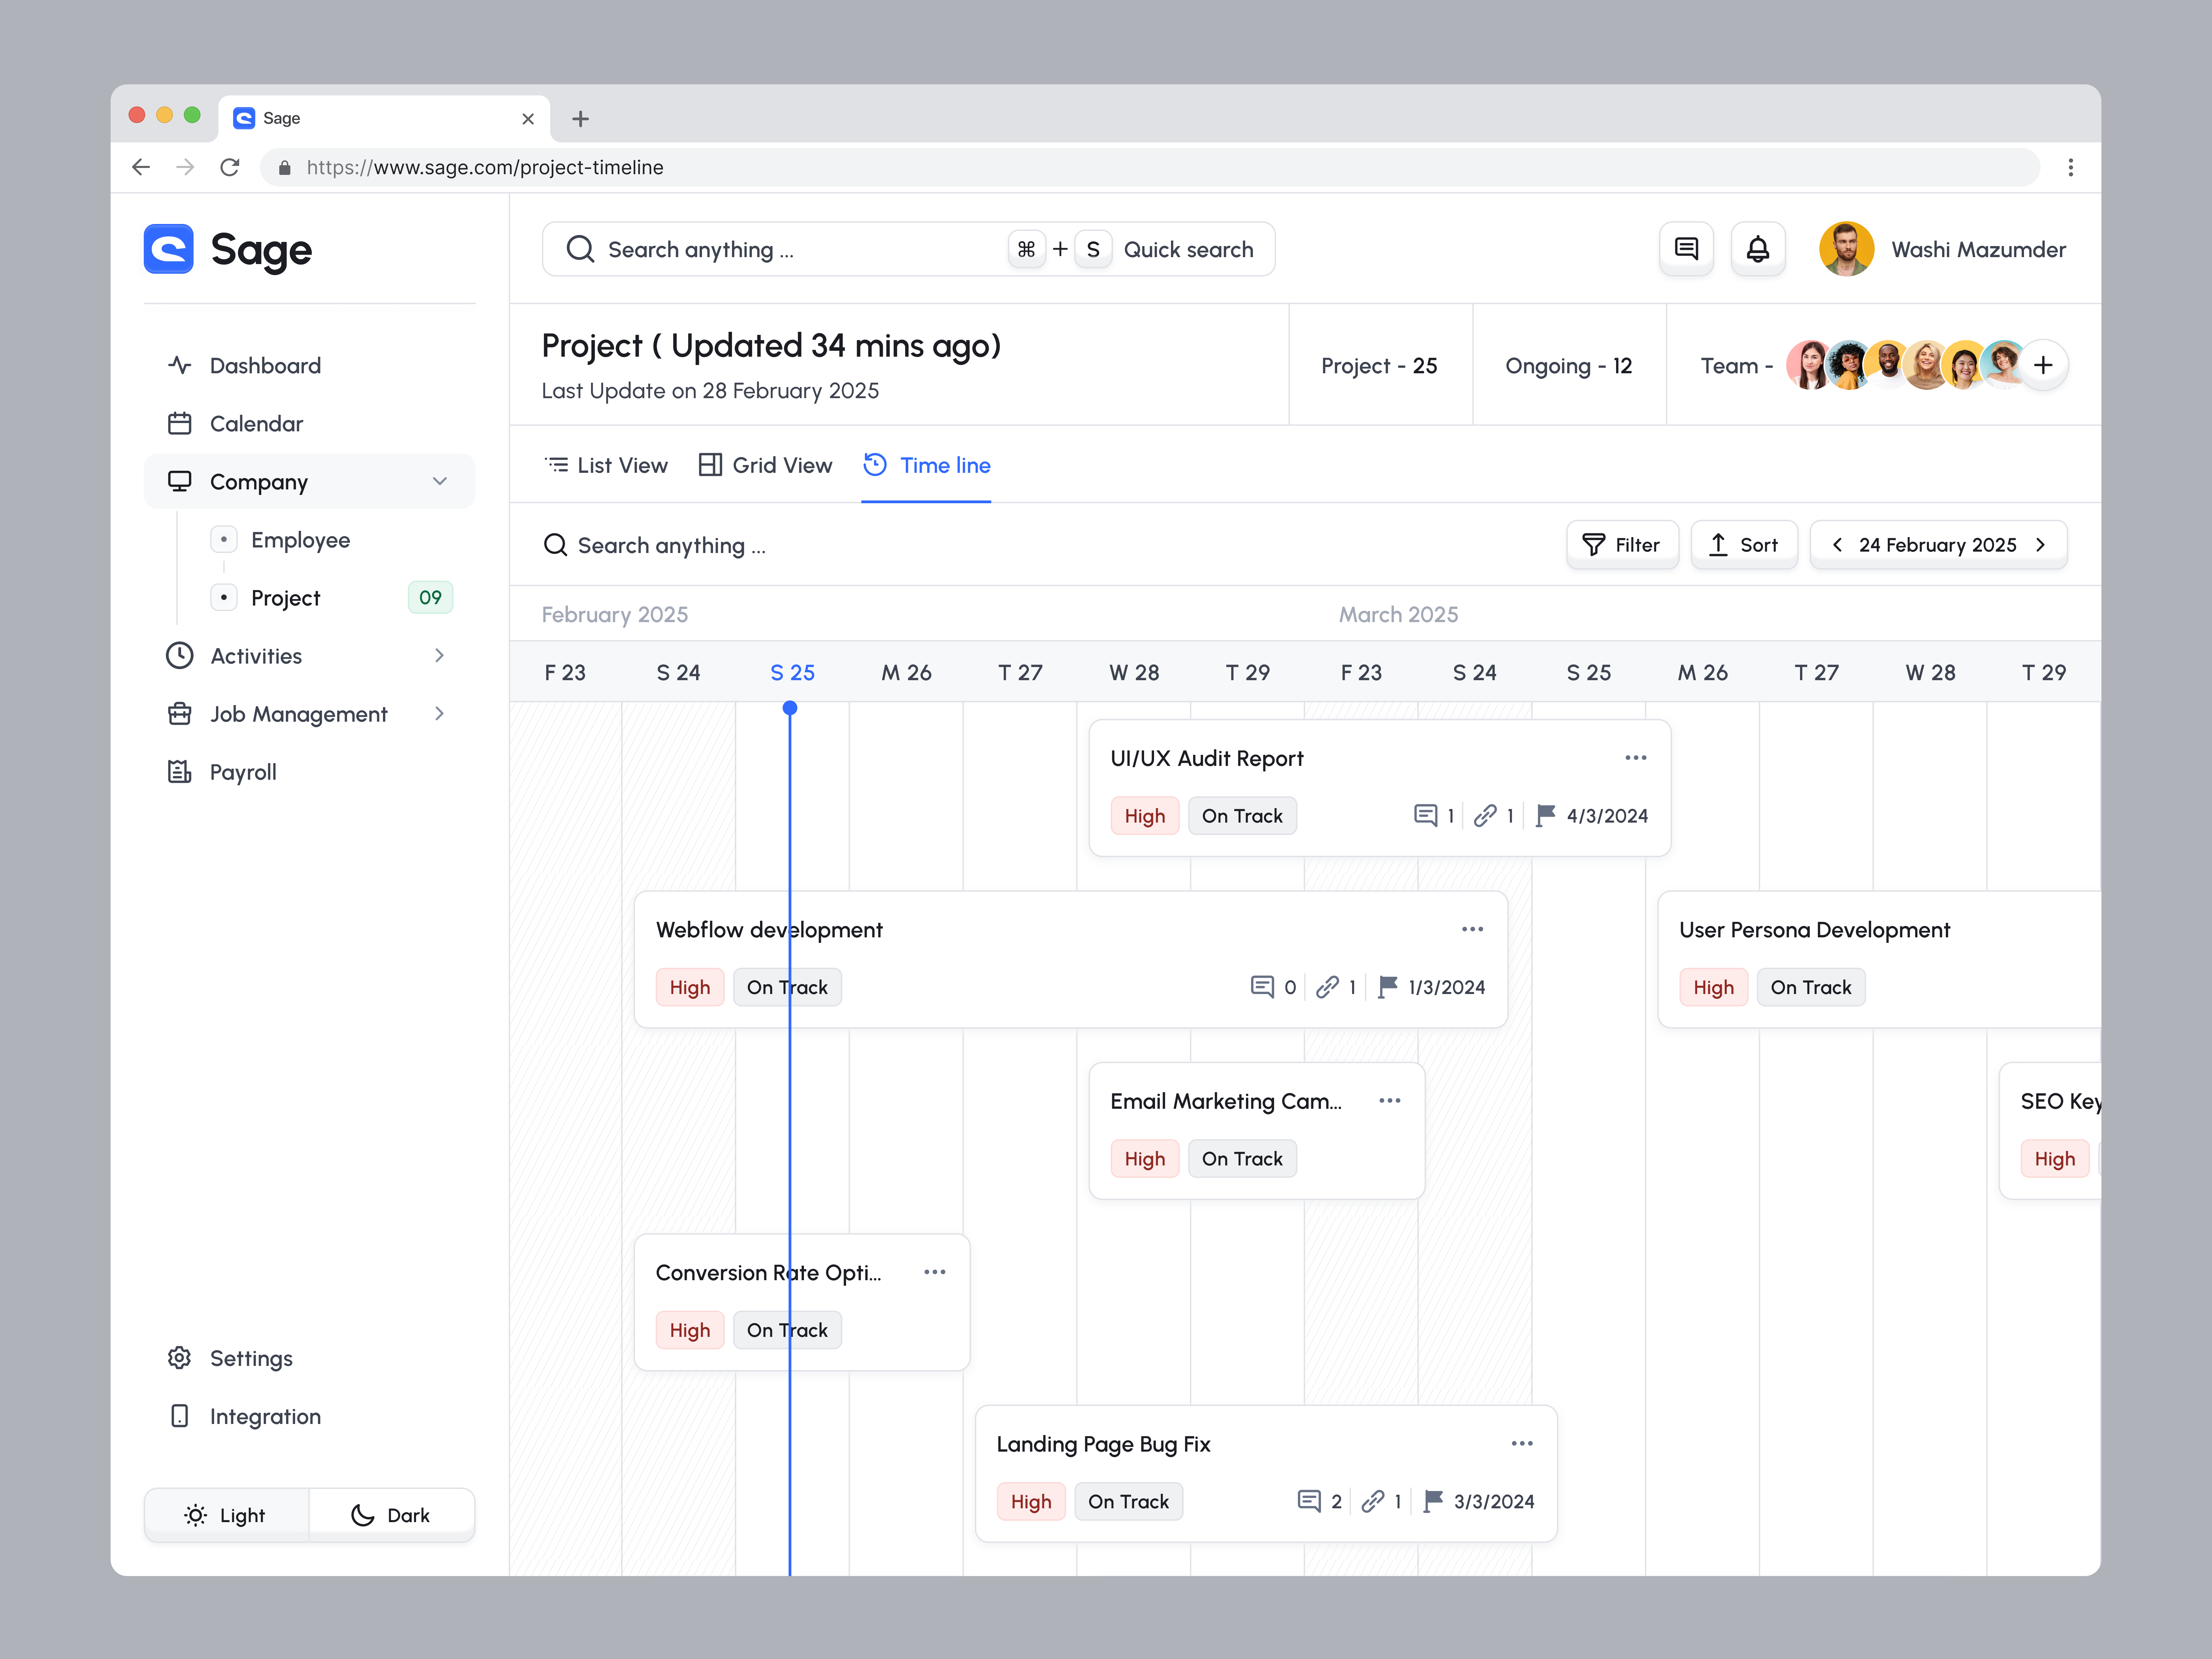Click the Filter icon above the timeline

[x=1594, y=545]
